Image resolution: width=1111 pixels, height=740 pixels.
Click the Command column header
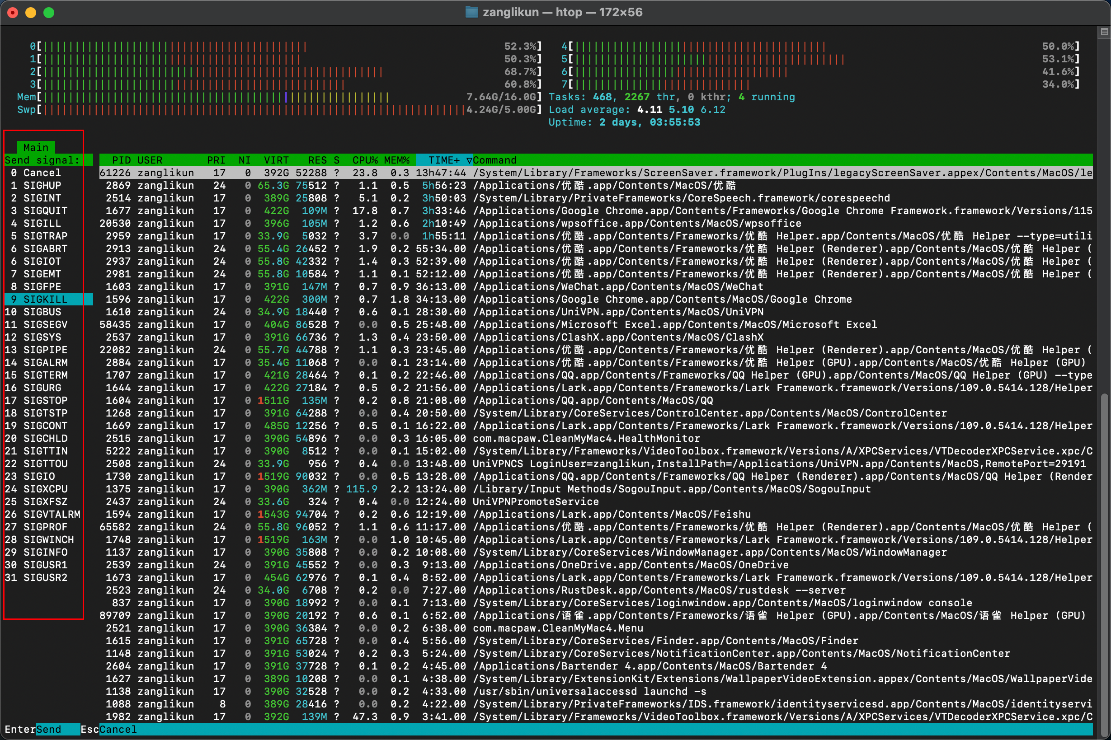tap(494, 160)
